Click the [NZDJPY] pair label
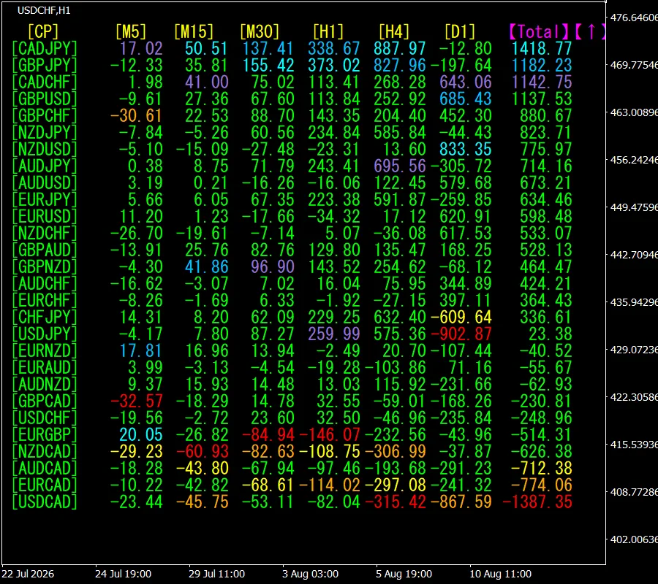 point(45,132)
